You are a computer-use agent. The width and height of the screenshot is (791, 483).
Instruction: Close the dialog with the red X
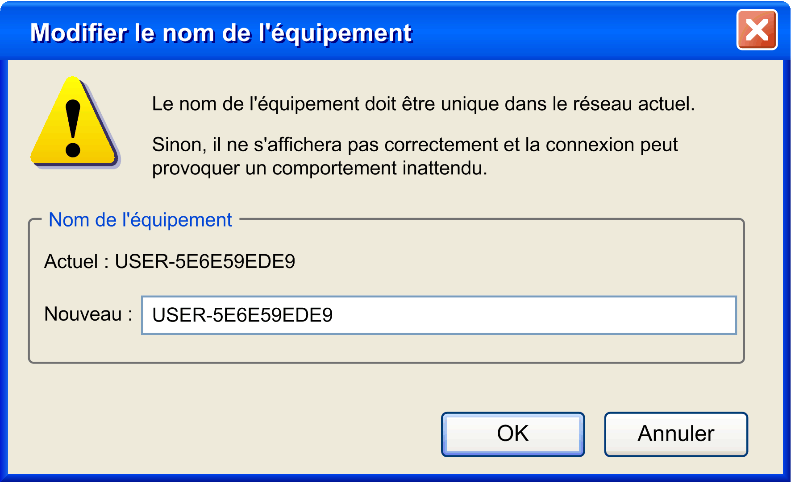757,30
